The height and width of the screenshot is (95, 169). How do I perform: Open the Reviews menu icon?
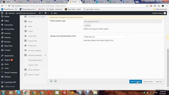(2, 42)
